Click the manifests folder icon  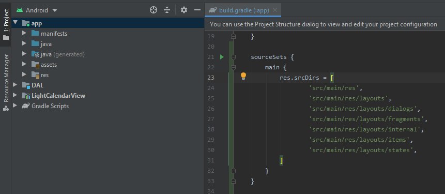click(35, 33)
